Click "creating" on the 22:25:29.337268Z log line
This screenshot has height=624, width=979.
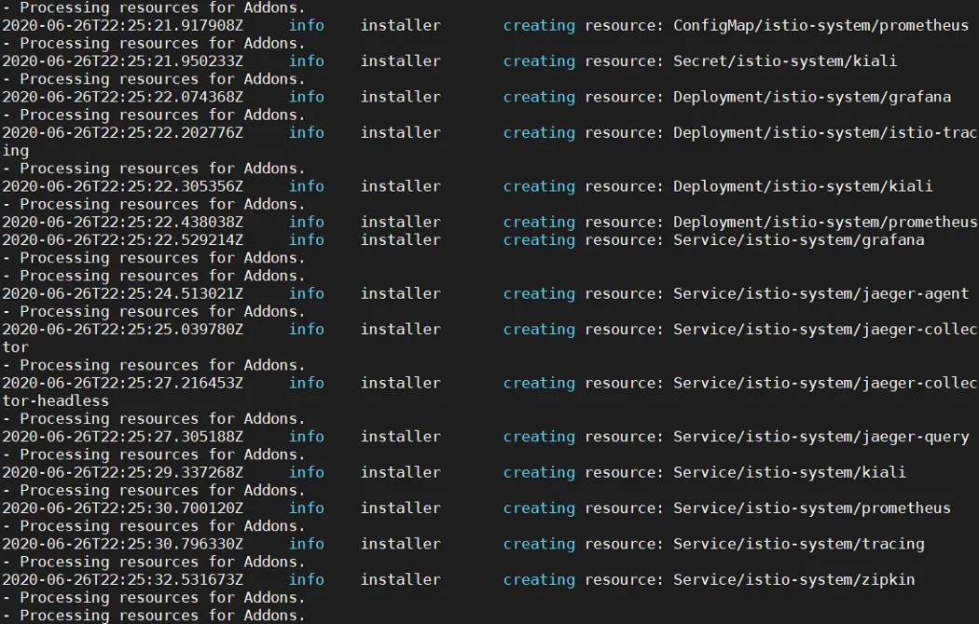[539, 472]
